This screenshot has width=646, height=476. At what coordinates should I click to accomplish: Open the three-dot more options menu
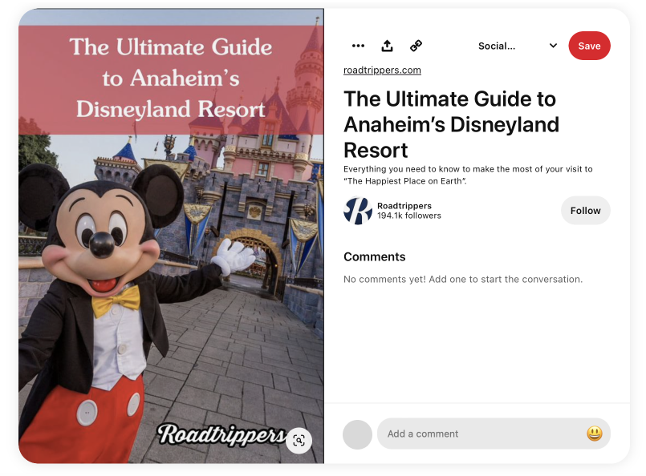(358, 46)
